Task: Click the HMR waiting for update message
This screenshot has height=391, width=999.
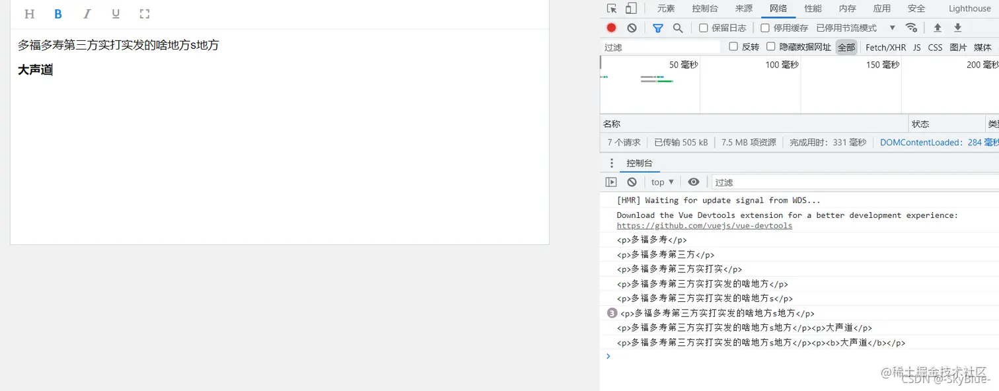Action: coord(719,200)
